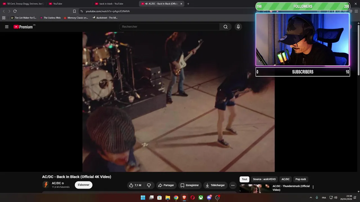The width and height of the screenshot is (360, 202).
Task: Switch to the plain YouTube tab
Action: coord(69,4)
